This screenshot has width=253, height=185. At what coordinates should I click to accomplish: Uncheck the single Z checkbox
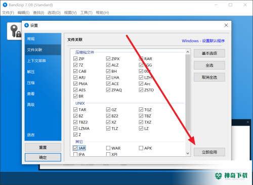click(x=75, y=135)
